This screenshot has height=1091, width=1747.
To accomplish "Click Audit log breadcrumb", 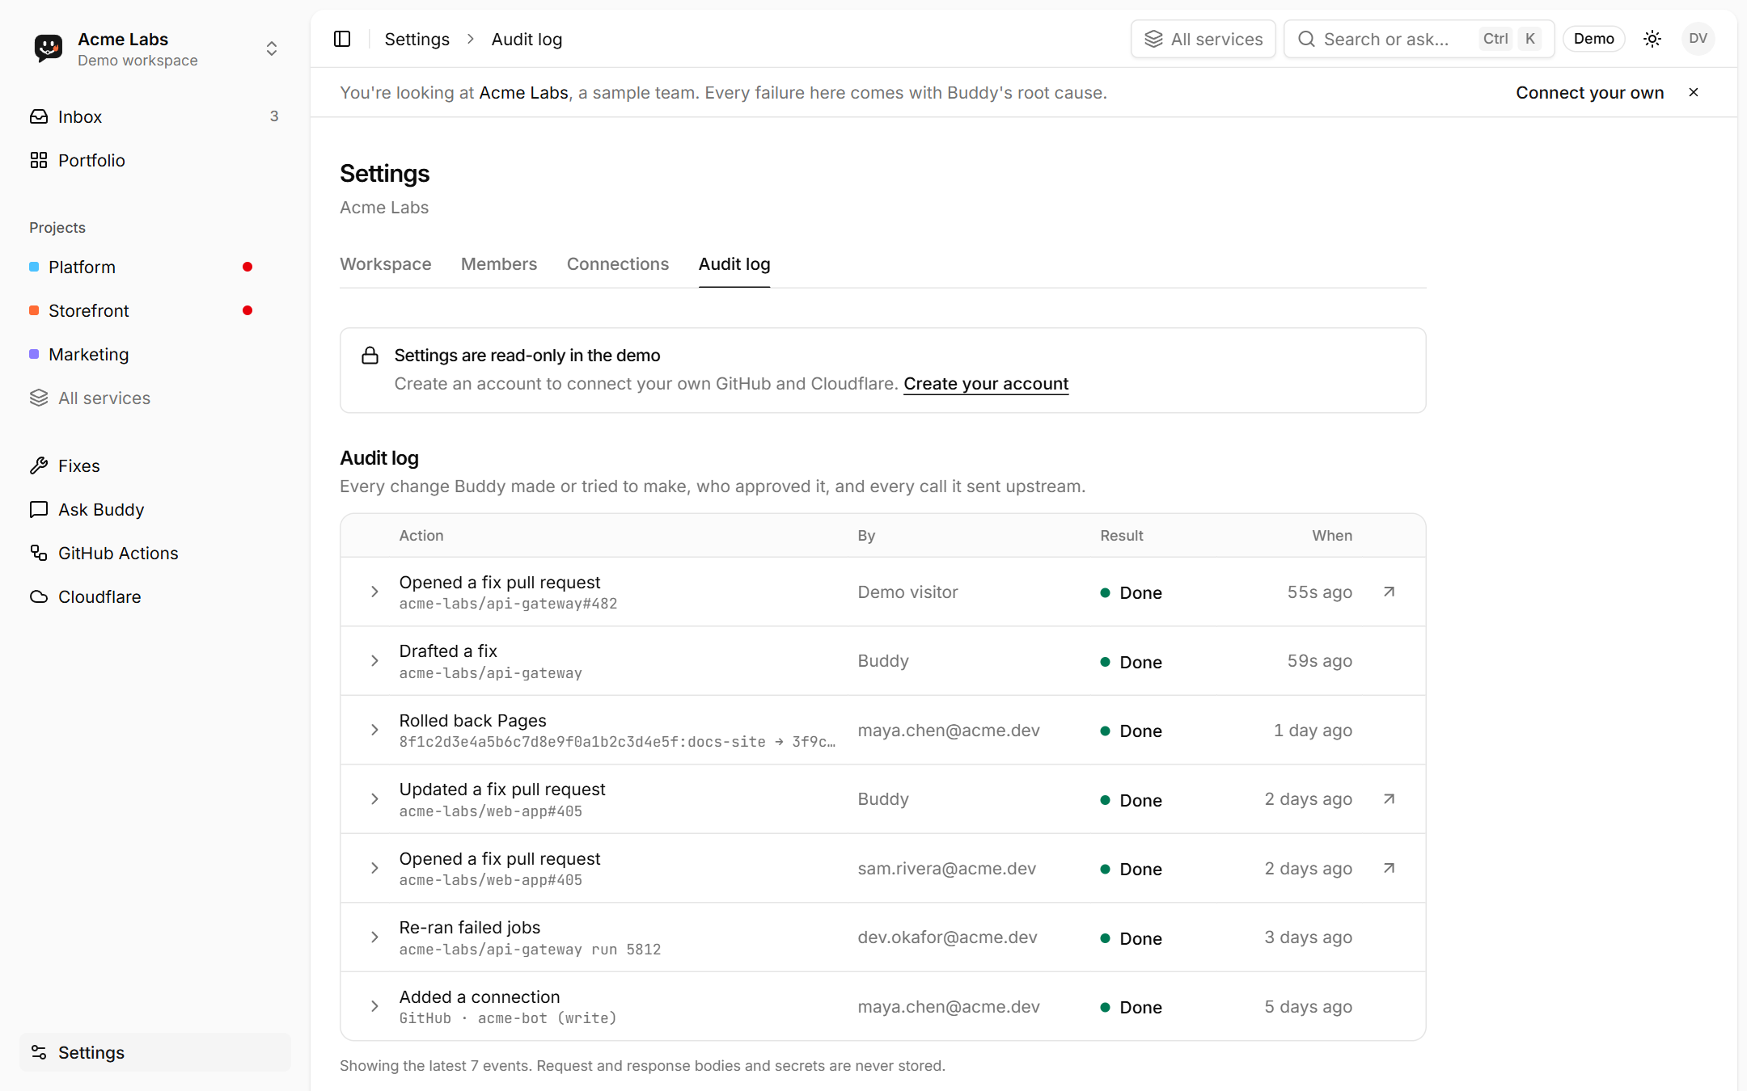I will click(527, 39).
